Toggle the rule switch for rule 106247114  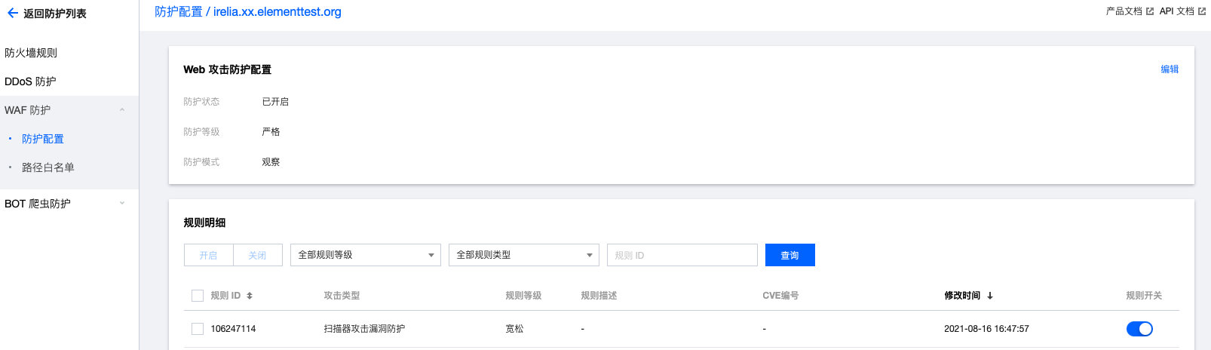(x=1139, y=329)
